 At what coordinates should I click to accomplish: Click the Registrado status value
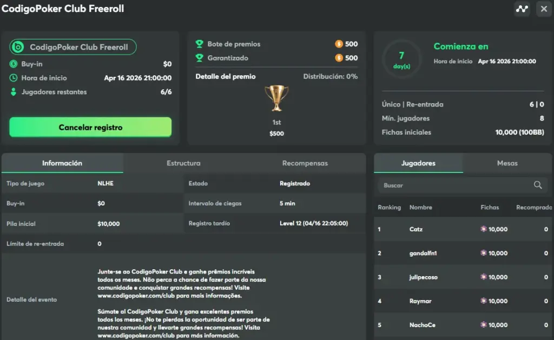[x=295, y=183]
